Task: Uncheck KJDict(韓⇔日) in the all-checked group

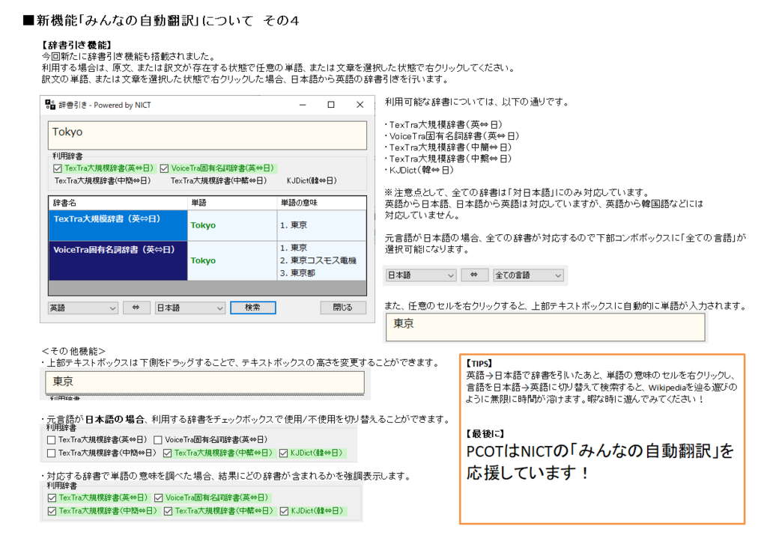Action: pos(284,511)
